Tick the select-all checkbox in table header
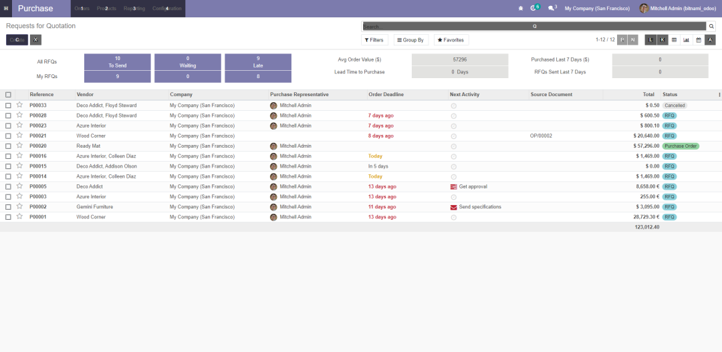722x352 pixels. [8, 95]
